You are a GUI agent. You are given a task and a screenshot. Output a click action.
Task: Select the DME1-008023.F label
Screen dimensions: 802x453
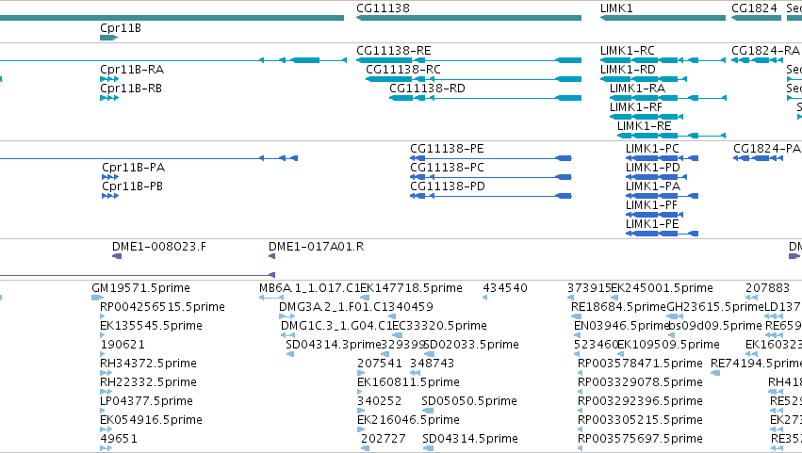(x=159, y=247)
